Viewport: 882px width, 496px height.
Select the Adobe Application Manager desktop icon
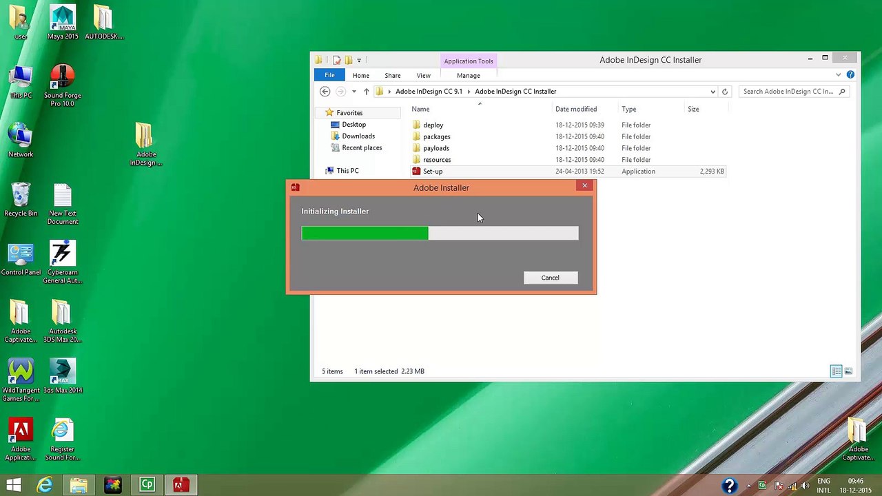21,440
